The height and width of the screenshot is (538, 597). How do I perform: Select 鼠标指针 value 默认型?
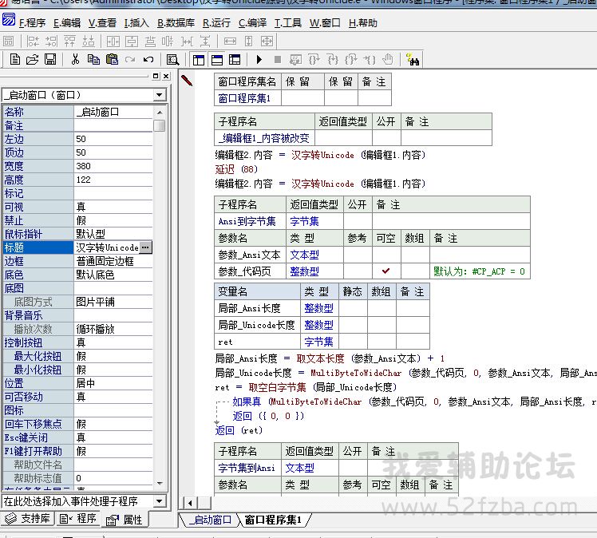pyautogui.click(x=113, y=234)
